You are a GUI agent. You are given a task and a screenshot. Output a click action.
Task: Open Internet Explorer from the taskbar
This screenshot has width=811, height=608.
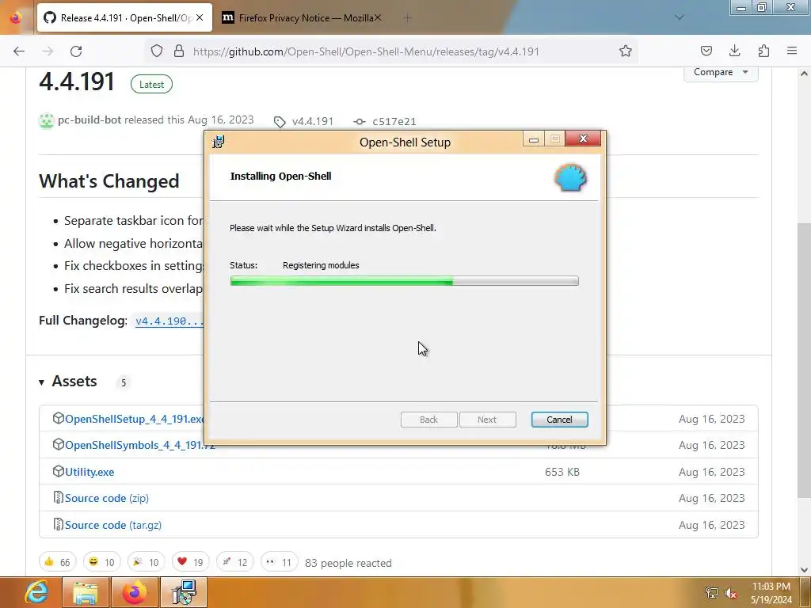tap(36, 592)
